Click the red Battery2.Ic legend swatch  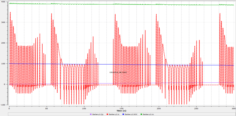[x=107, y=114]
